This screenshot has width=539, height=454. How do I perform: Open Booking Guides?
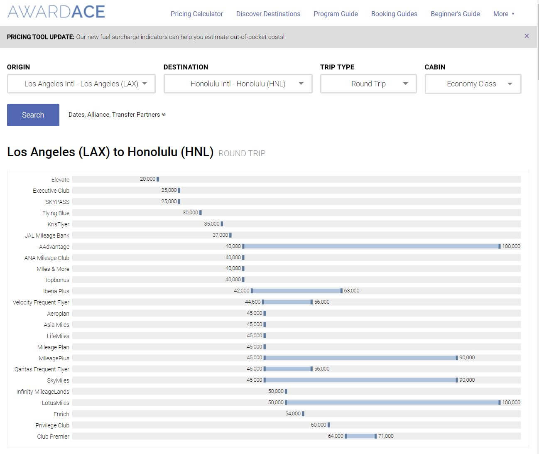(x=394, y=14)
